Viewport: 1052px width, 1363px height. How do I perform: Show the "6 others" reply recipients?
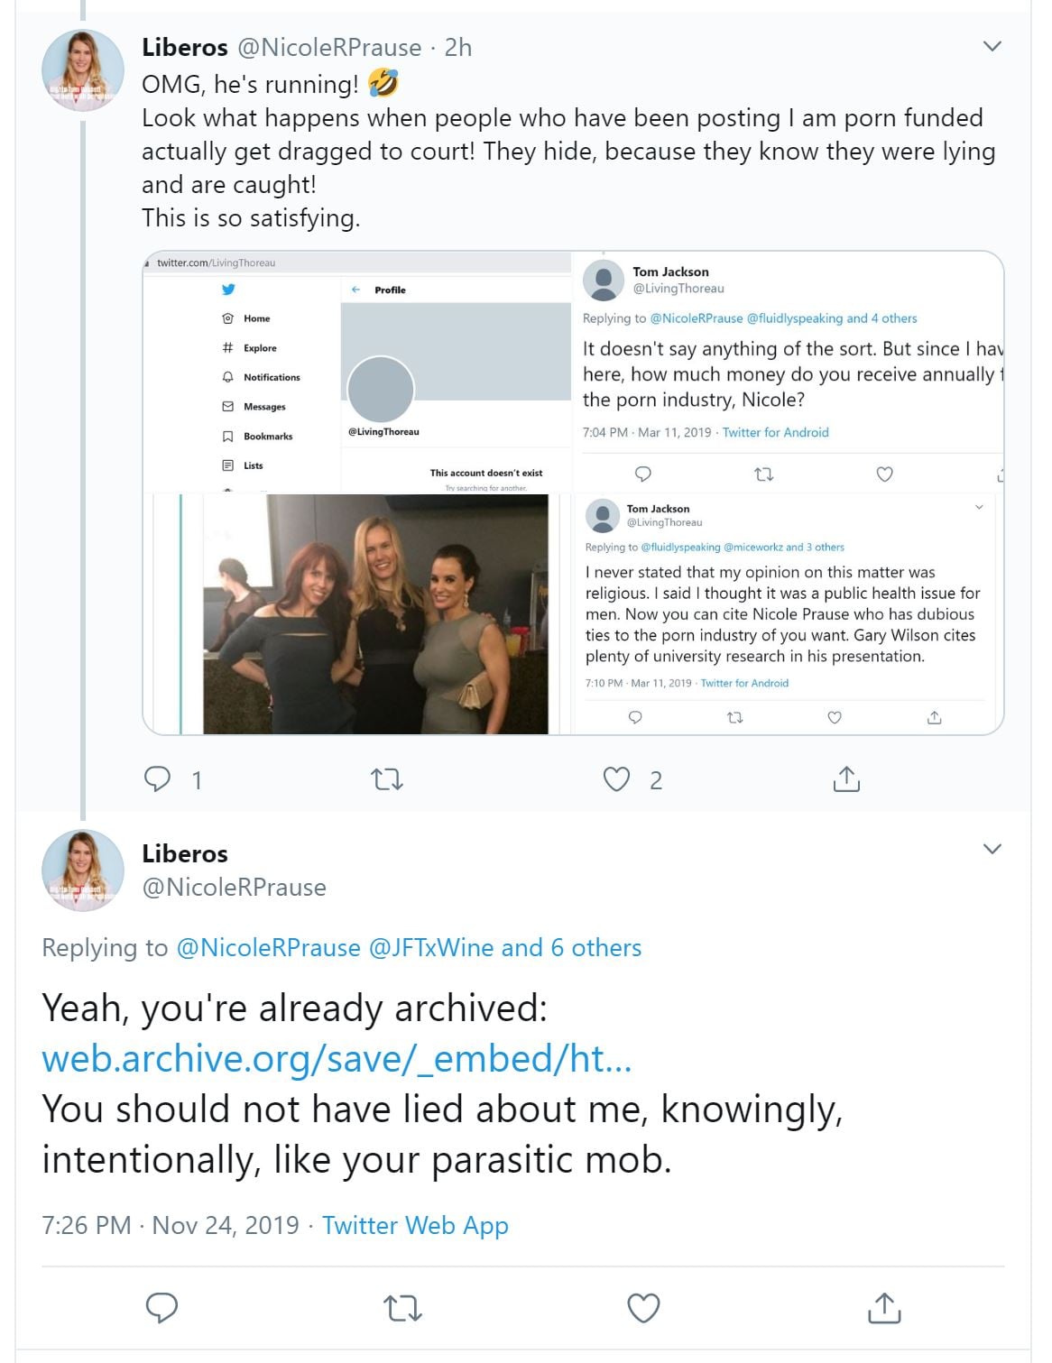pos(595,947)
